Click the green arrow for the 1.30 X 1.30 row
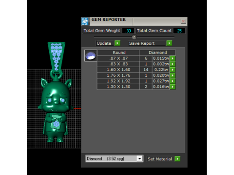 pos(173,87)
